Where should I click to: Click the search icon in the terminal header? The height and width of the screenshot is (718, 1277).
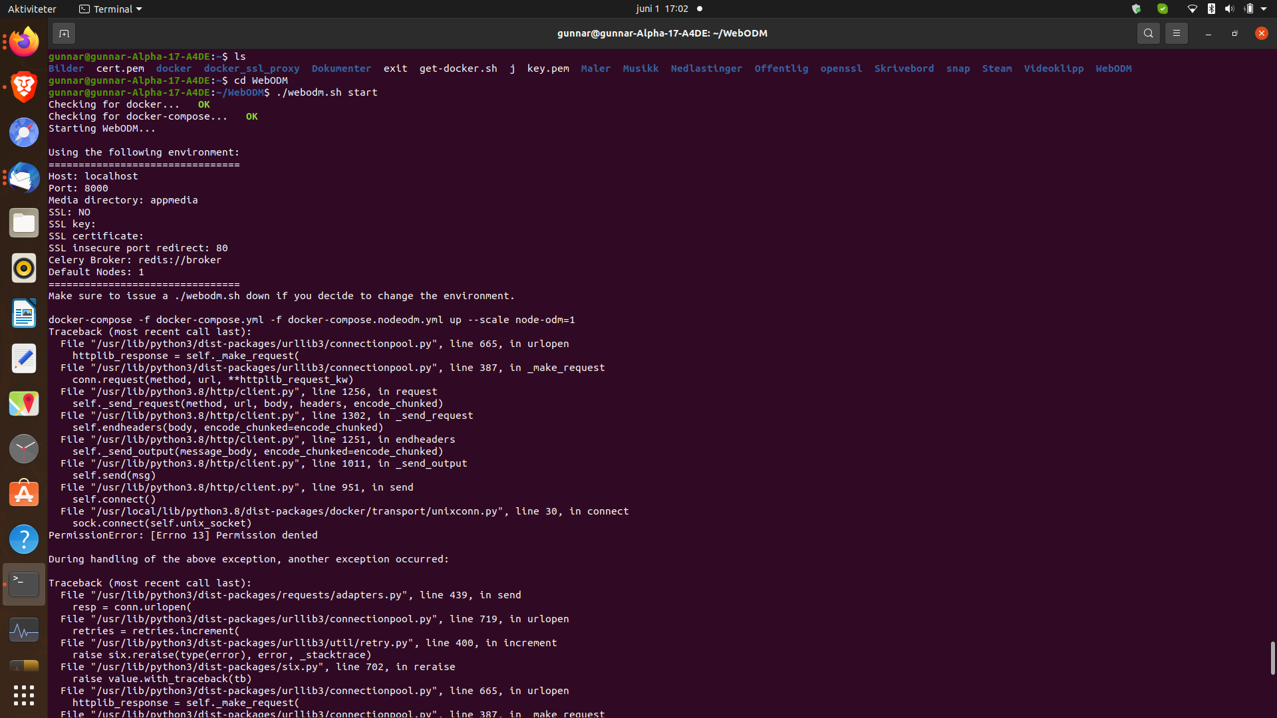point(1148,33)
